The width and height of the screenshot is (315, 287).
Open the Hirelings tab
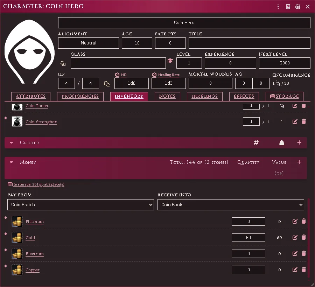click(204, 96)
